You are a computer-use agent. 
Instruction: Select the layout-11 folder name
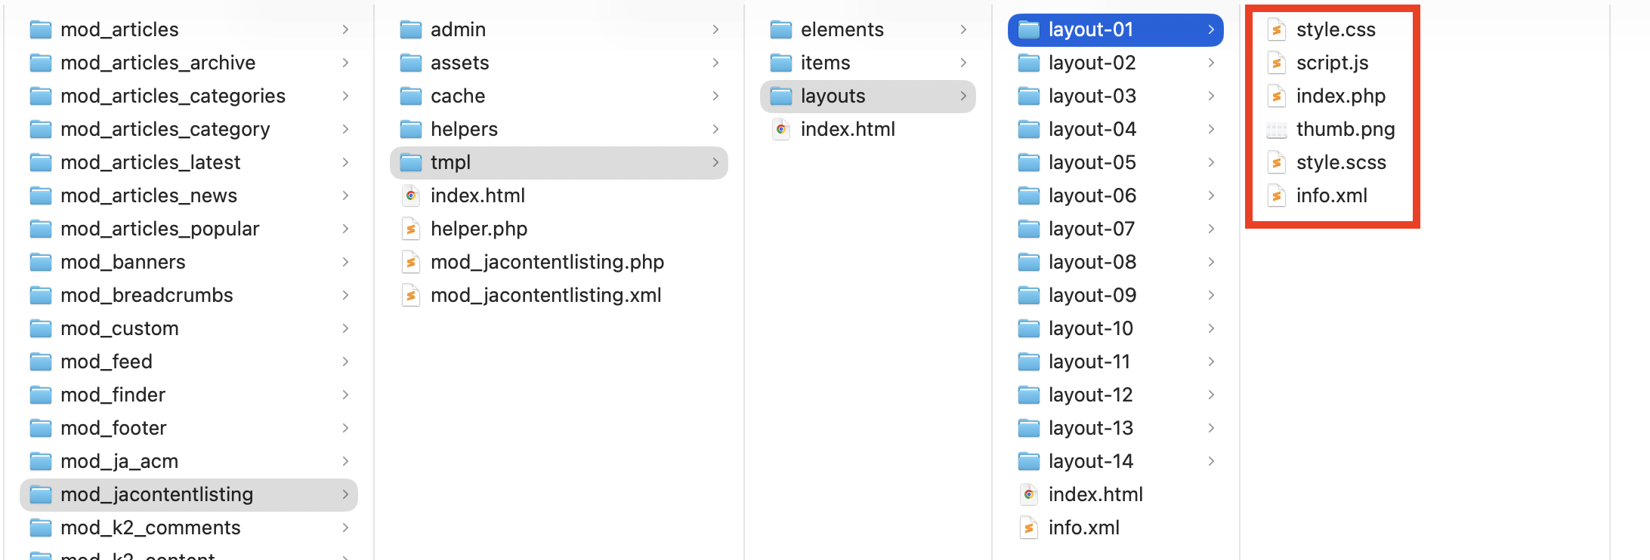click(1089, 362)
